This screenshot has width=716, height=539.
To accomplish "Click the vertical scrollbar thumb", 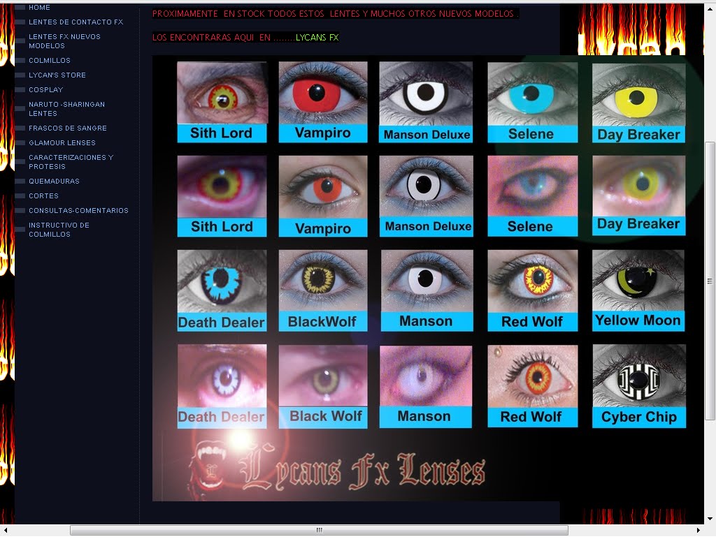I will coord(710,281).
